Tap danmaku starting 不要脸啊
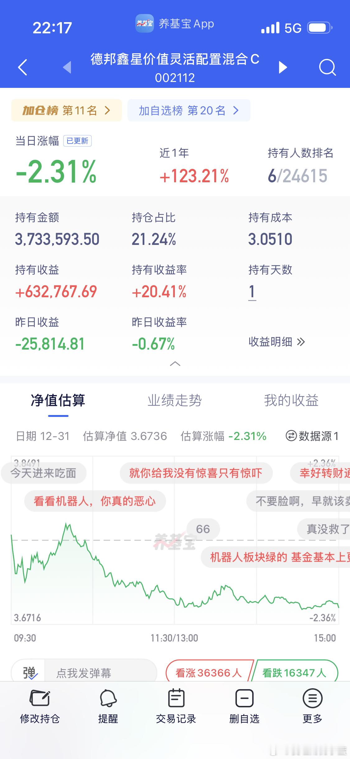 [x=298, y=501]
